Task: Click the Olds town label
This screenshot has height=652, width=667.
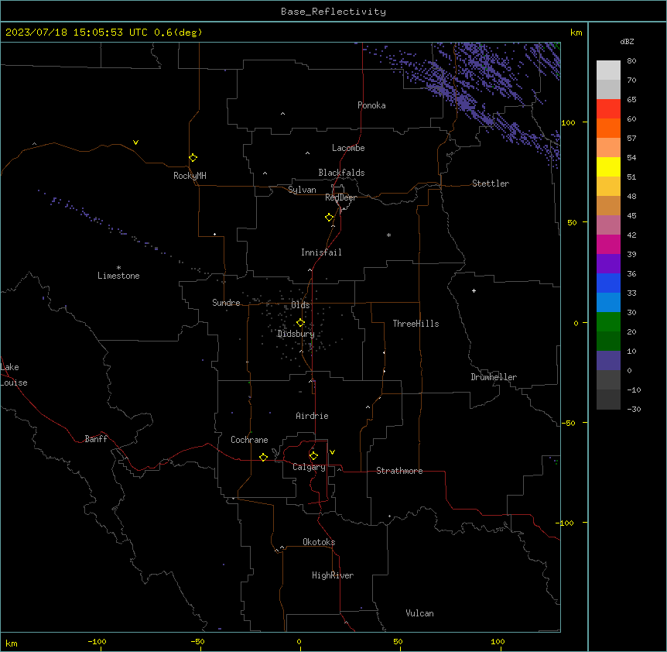Action: (x=300, y=305)
